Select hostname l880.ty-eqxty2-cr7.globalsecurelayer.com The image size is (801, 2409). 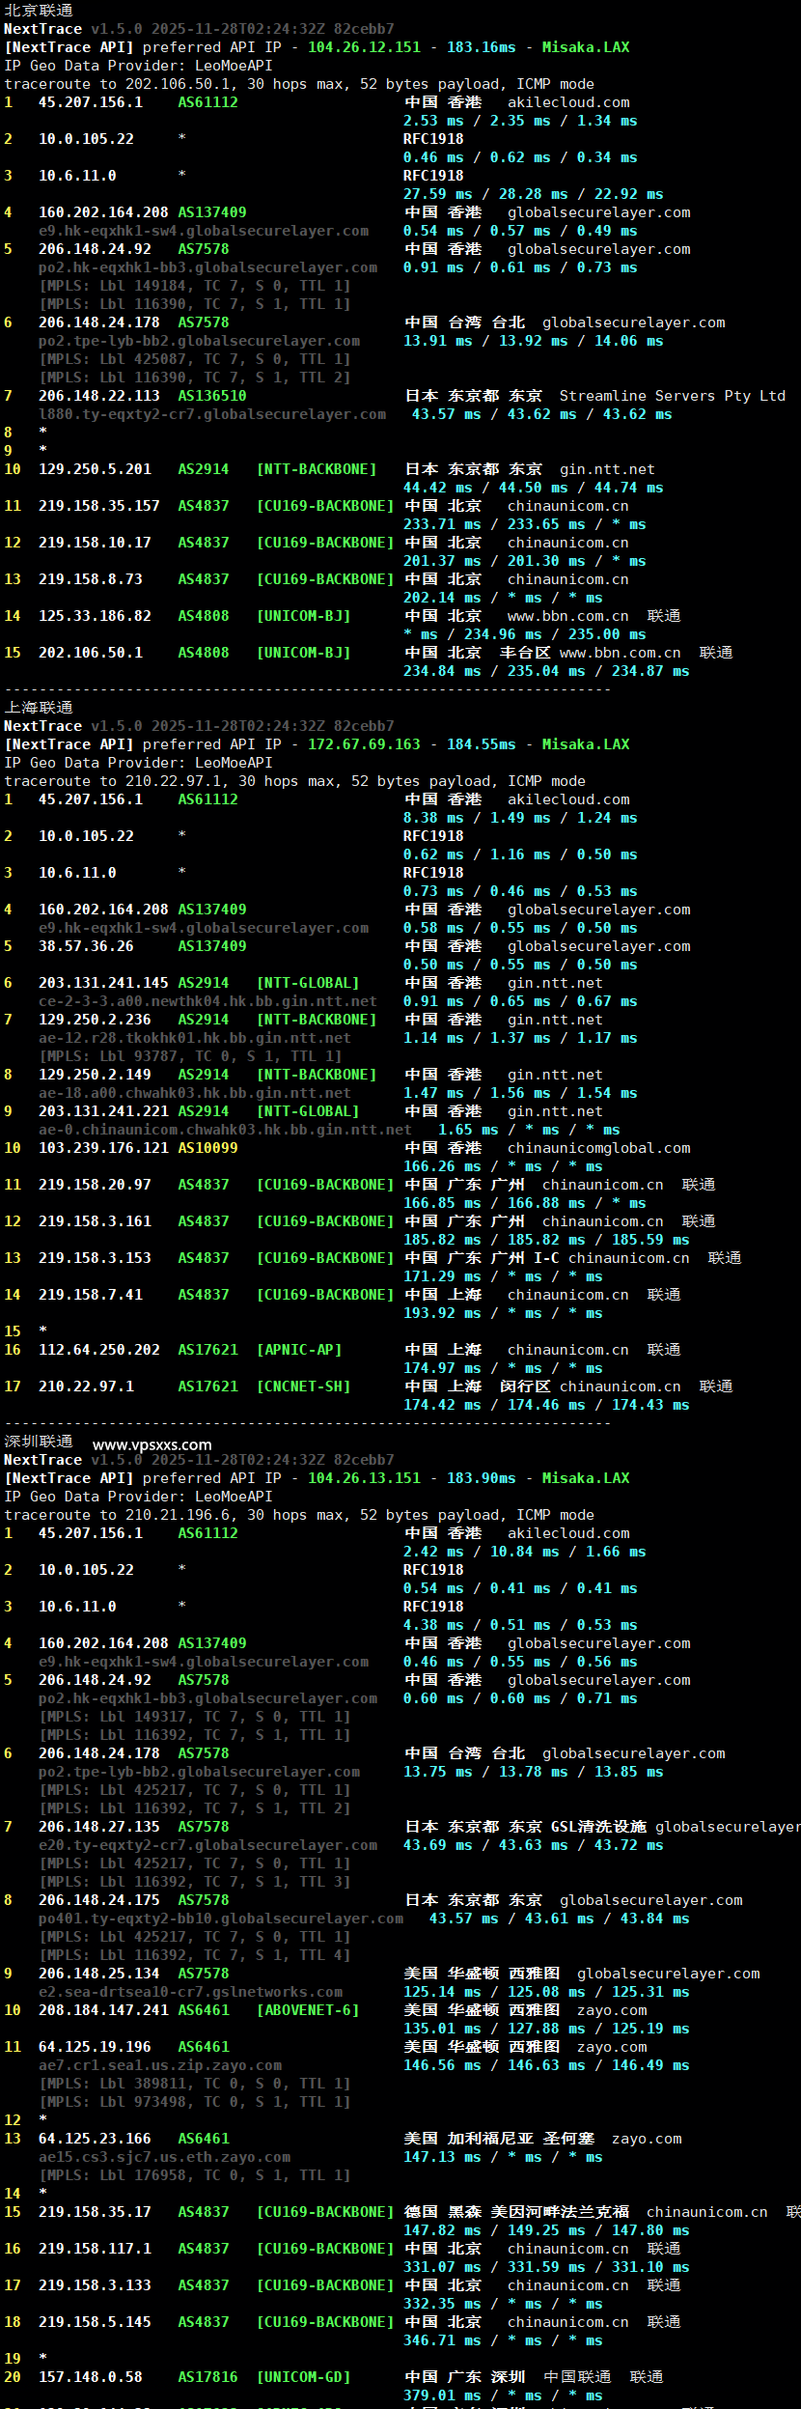[x=212, y=414]
